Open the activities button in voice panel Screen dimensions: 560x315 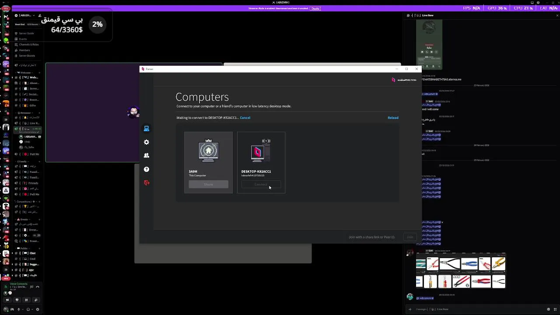[x=26, y=300]
